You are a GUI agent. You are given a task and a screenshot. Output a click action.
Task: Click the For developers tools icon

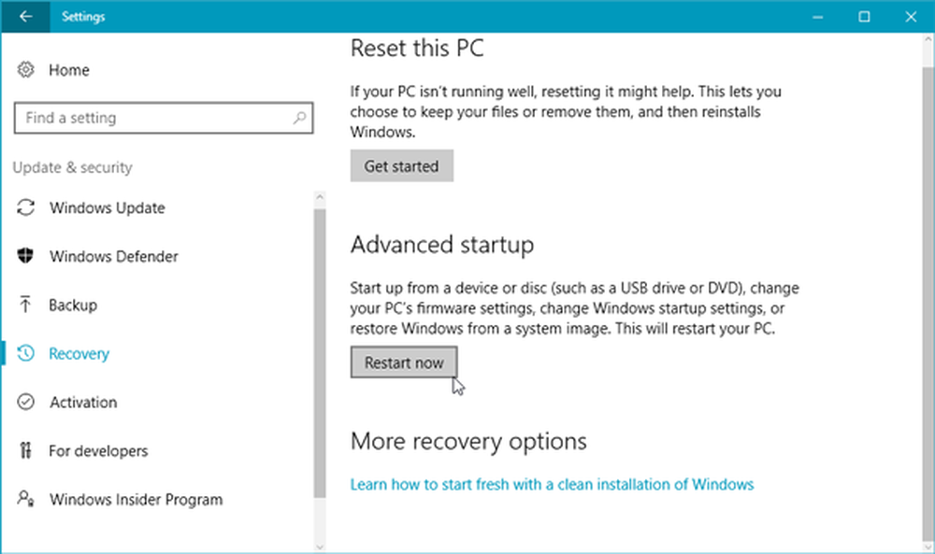[25, 450]
